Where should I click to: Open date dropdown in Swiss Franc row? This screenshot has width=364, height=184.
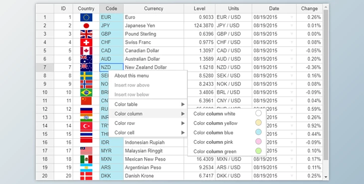pos(292,42)
